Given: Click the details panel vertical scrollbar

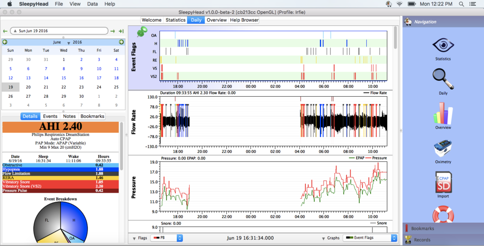Looking at the screenshot, I should pyautogui.click(x=121, y=146).
